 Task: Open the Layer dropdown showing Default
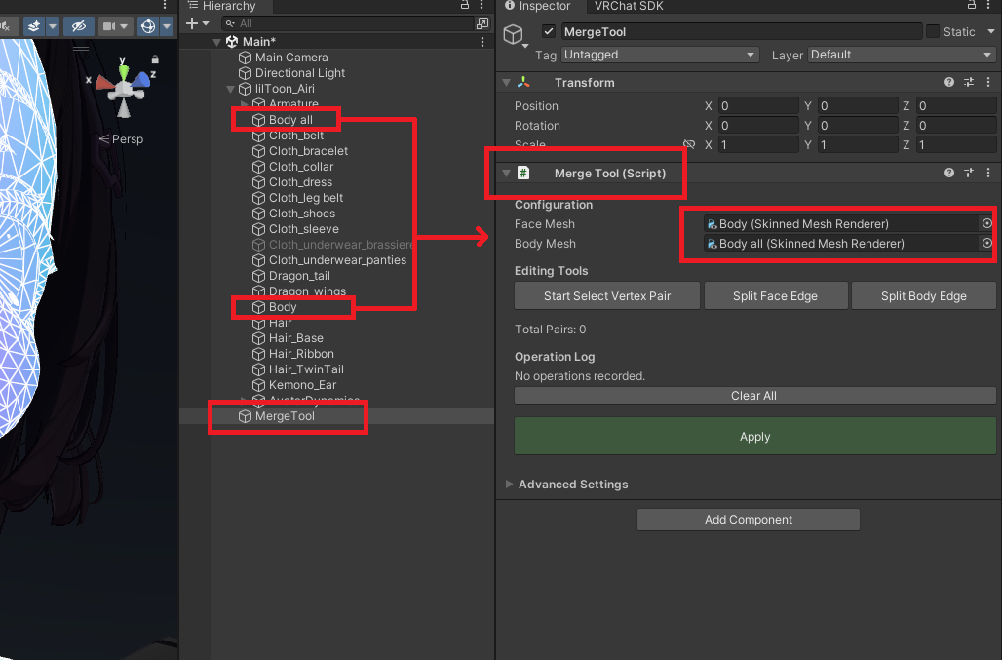[x=899, y=55]
